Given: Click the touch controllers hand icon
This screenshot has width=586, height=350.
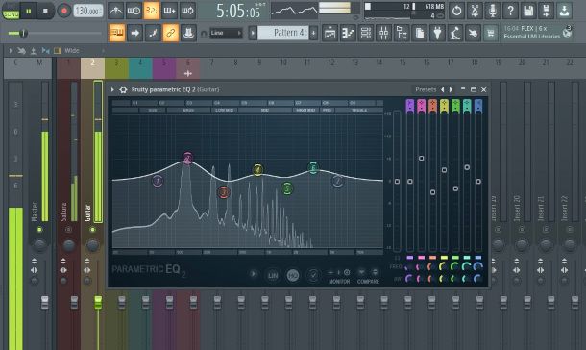Looking at the screenshot, I should click(474, 33).
